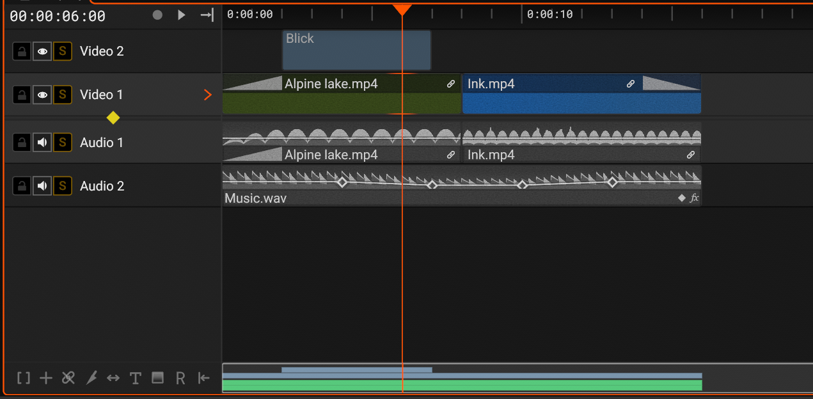Image resolution: width=813 pixels, height=399 pixels.
Task: Mute Audio 2 track with speaker icon
Action: coord(42,186)
